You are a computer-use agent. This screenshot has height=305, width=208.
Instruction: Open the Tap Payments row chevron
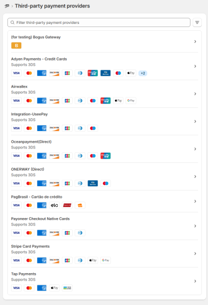195,281
